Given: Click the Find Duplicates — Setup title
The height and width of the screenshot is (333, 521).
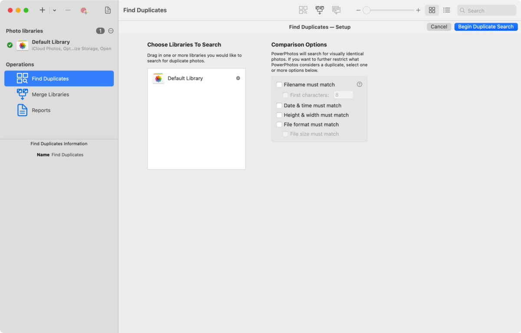Looking at the screenshot, I should click(x=320, y=27).
